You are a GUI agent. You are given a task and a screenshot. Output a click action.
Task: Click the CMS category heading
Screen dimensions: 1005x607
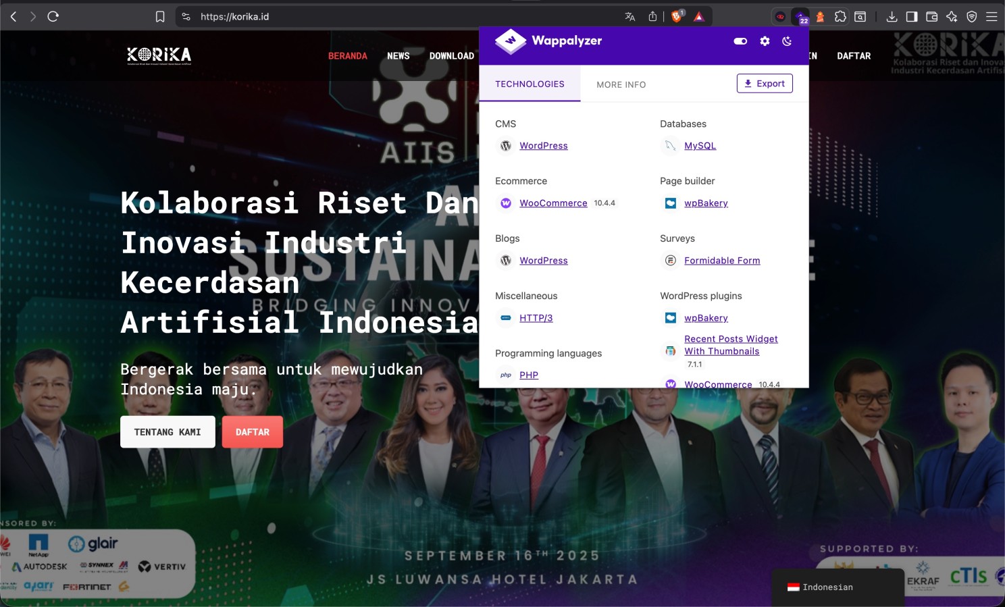505,124
